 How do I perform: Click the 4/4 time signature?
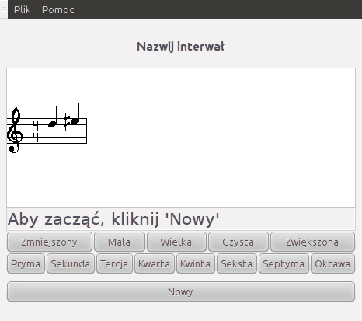pos(36,131)
